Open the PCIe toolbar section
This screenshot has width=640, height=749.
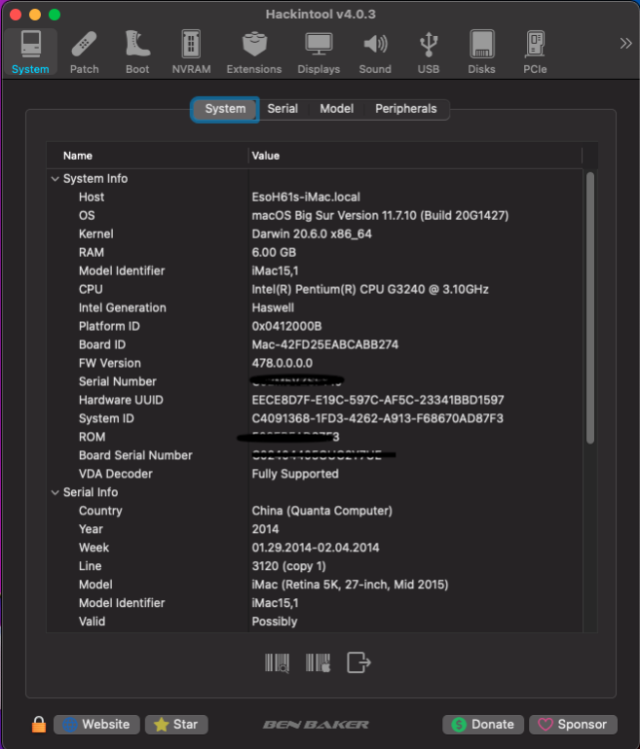click(x=535, y=52)
